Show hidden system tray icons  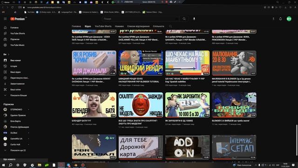point(256,165)
